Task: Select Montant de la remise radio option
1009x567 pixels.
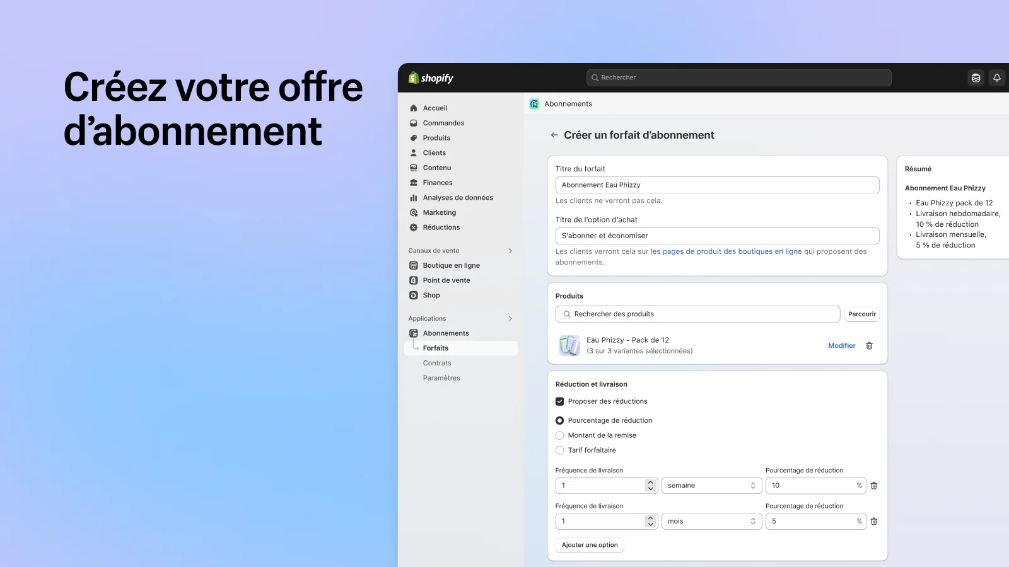Action: 559,435
